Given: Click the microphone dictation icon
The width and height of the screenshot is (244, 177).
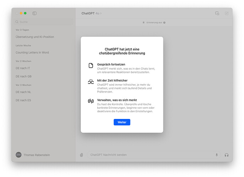Looking at the screenshot, I should click(217, 155).
